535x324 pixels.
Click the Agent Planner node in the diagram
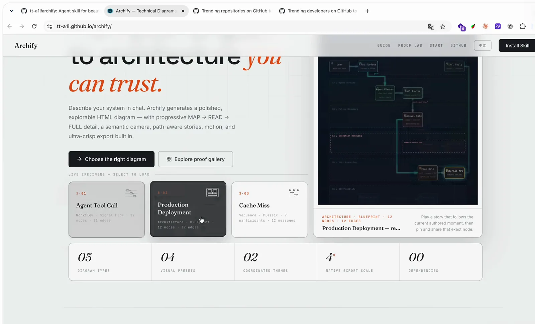coord(385,93)
